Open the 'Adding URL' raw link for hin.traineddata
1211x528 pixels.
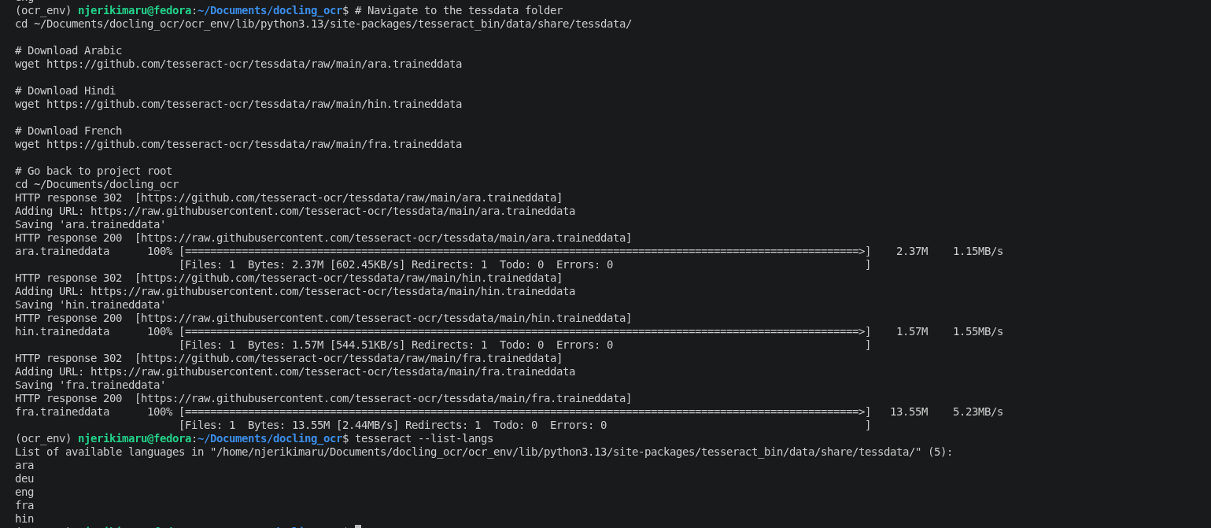point(333,291)
